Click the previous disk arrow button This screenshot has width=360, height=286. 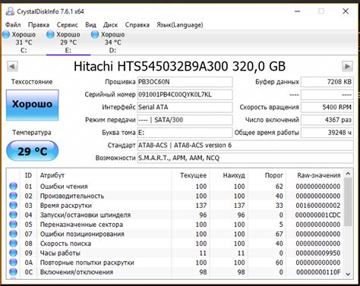pos(12,67)
